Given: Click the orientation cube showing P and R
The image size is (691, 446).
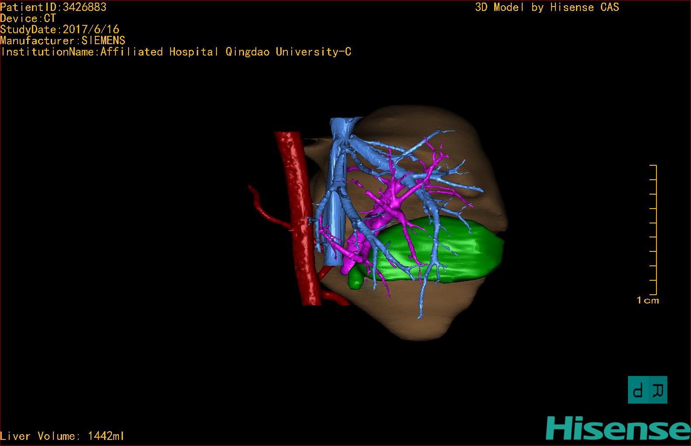Looking at the screenshot, I should (x=648, y=390).
